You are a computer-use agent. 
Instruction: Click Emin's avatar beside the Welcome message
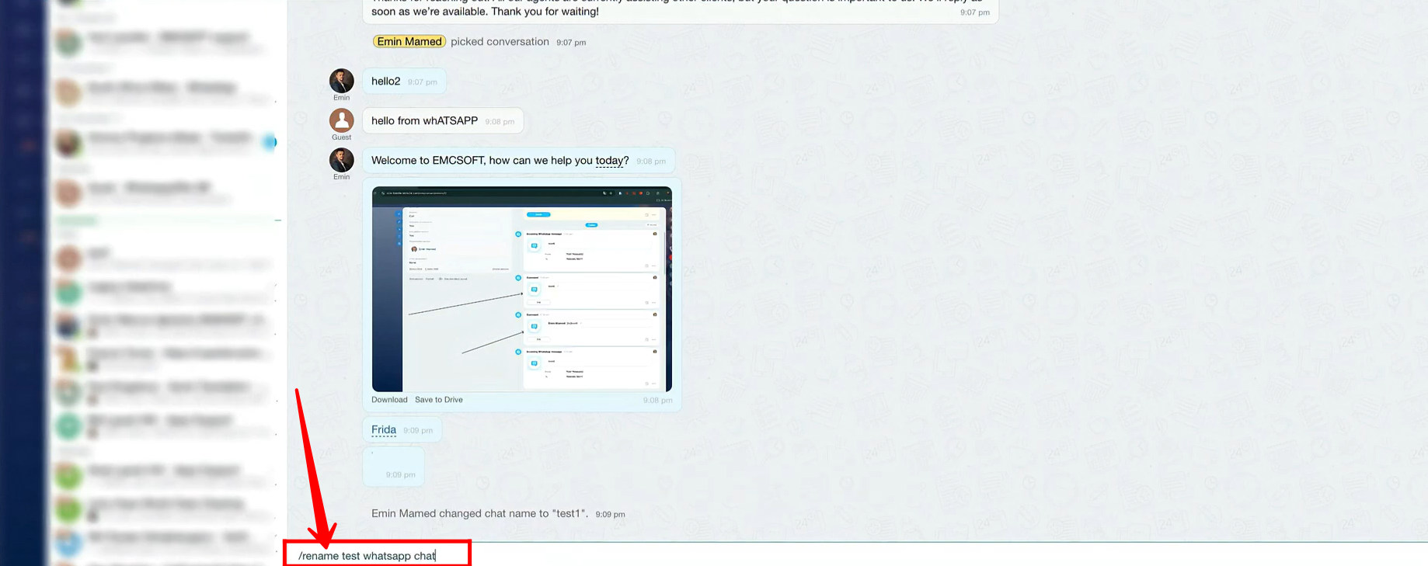point(341,160)
